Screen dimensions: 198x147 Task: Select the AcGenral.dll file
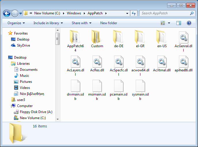184,42
